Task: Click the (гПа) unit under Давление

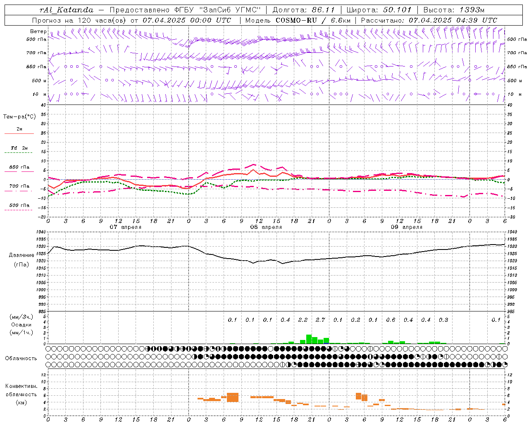Action: pyautogui.click(x=21, y=265)
